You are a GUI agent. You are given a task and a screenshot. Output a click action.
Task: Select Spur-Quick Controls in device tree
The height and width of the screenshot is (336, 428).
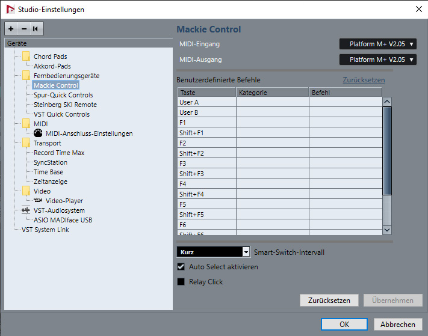click(x=63, y=95)
